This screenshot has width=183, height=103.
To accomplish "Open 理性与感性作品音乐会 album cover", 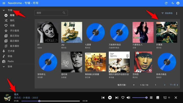I will tap(119, 62).
